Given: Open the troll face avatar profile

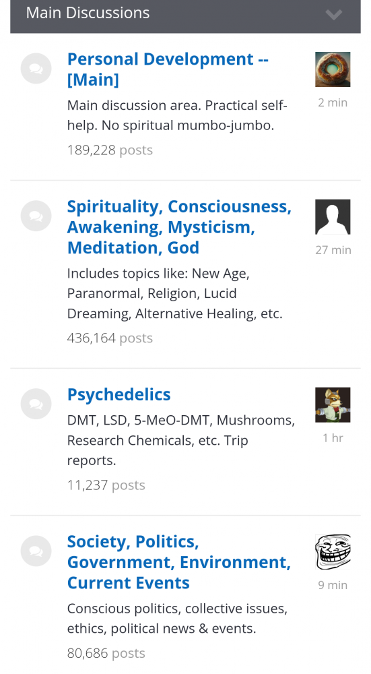Looking at the screenshot, I should (333, 552).
